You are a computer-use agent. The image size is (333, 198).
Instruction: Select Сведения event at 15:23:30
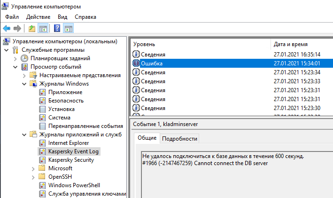coord(232,108)
